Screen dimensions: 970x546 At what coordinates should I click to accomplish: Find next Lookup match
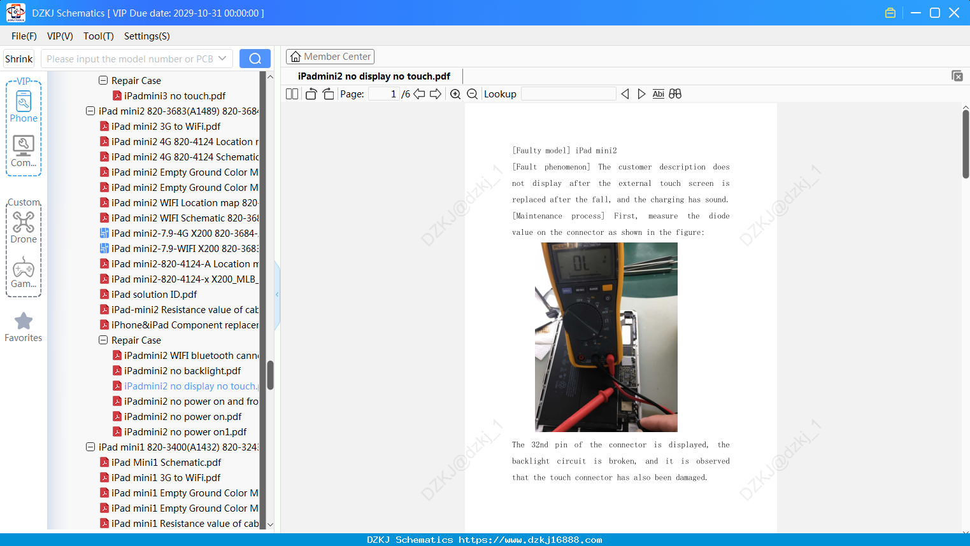coord(641,94)
